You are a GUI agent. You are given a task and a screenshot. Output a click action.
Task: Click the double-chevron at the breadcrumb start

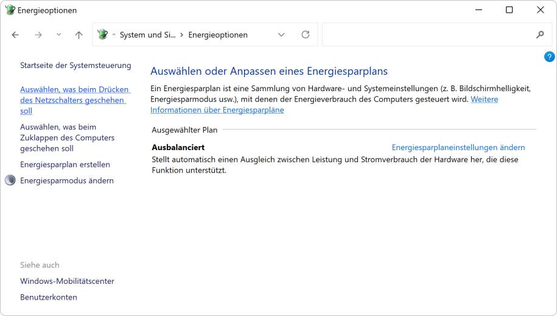(114, 35)
